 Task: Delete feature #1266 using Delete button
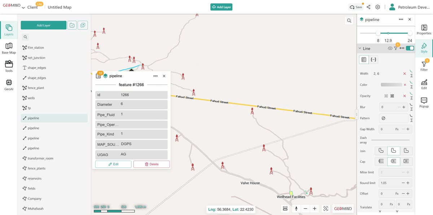(152, 164)
